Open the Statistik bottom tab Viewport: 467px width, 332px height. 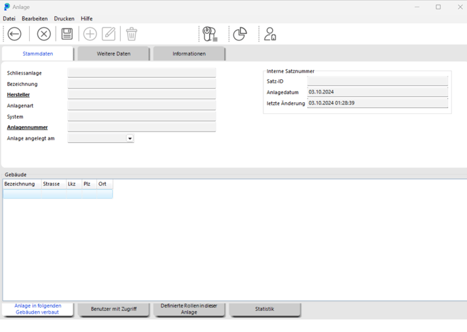265,309
